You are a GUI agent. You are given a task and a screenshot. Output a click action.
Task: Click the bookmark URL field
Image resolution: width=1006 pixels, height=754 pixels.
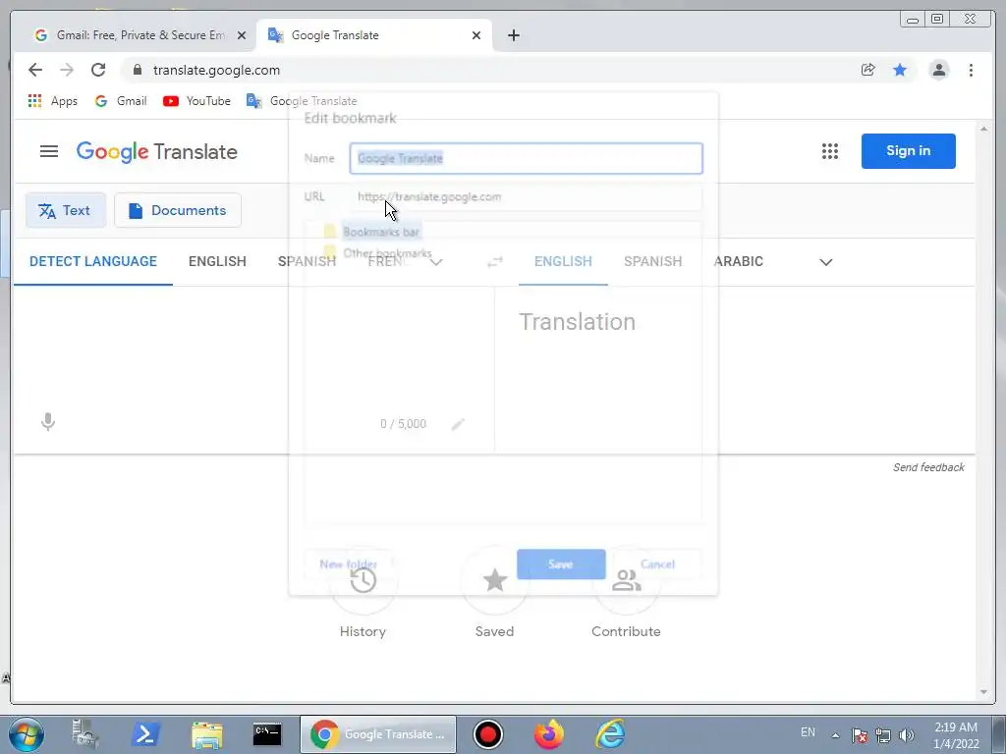[x=527, y=196]
